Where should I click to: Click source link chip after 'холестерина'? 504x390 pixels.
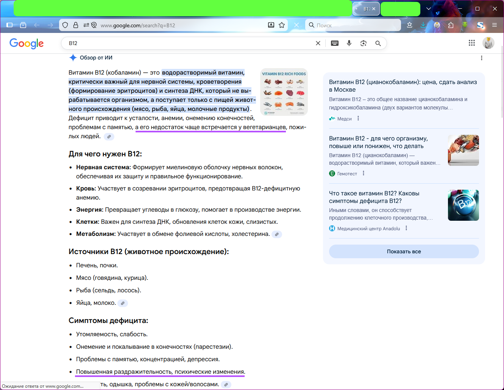[x=277, y=234]
